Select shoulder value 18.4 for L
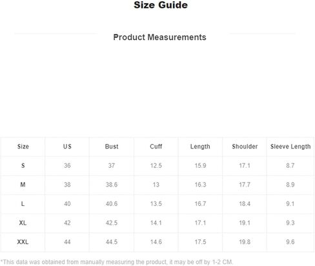This screenshot has width=315, height=266. click(x=245, y=203)
